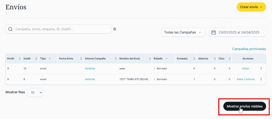Sort by Clics column arrows
Image resolution: width=272 pixels, height=119 pixels.
[229, 58]
